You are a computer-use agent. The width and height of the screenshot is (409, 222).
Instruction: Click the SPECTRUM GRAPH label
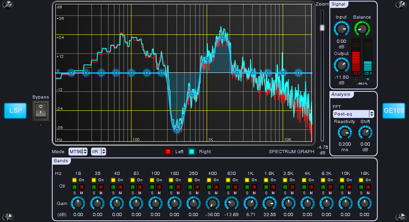point(291,152)
